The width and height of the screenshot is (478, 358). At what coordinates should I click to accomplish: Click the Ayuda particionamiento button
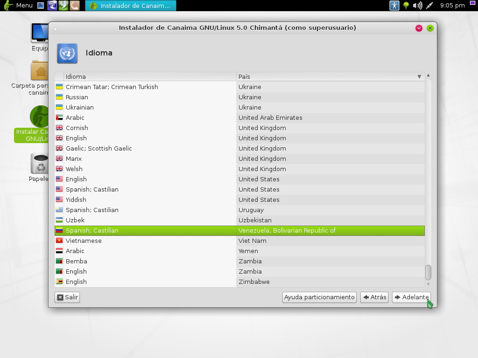click(319, 297)
